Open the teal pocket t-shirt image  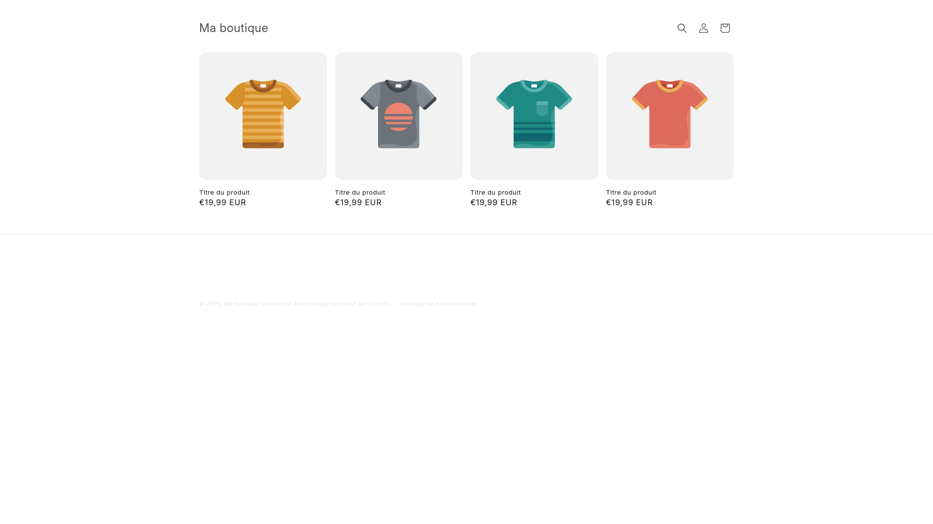534,116
